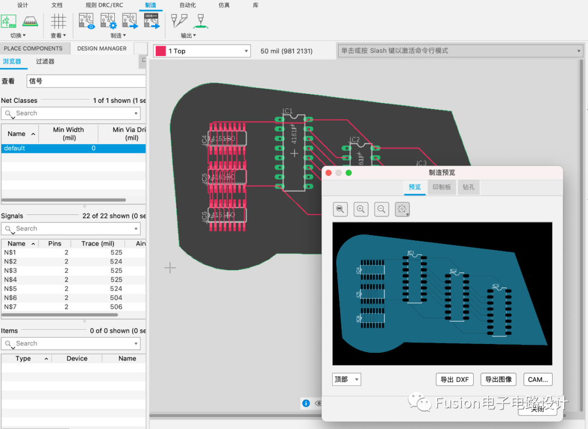Click the CAM... button
588x429 pixels.
[538, 379]
